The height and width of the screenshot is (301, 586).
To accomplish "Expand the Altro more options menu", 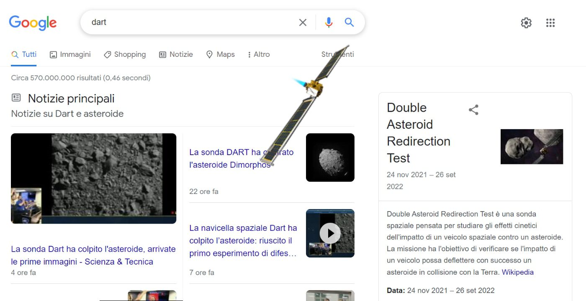I will pos(258,54).
